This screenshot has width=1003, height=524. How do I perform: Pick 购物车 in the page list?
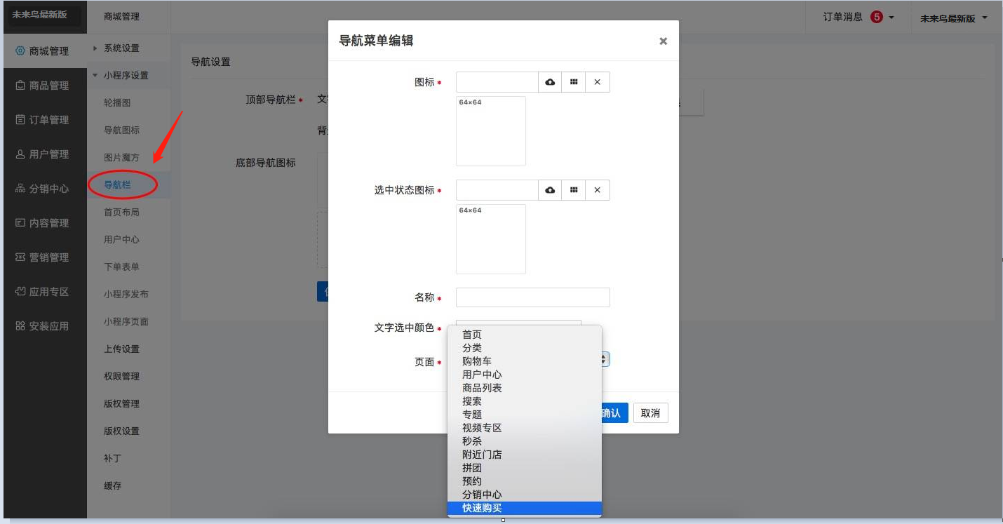(x=525, y=361)
